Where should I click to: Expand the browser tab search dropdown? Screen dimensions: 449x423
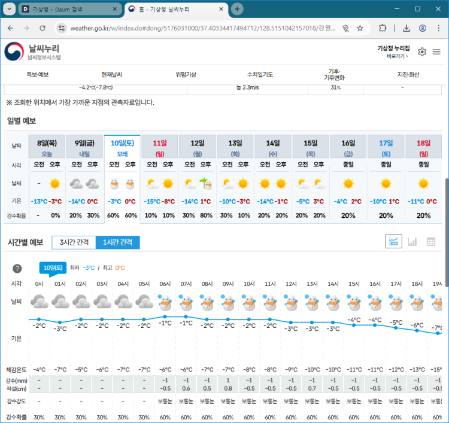coord(8,9)
